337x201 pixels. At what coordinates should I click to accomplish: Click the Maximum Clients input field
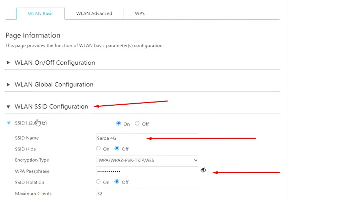[x=147, y=193]
